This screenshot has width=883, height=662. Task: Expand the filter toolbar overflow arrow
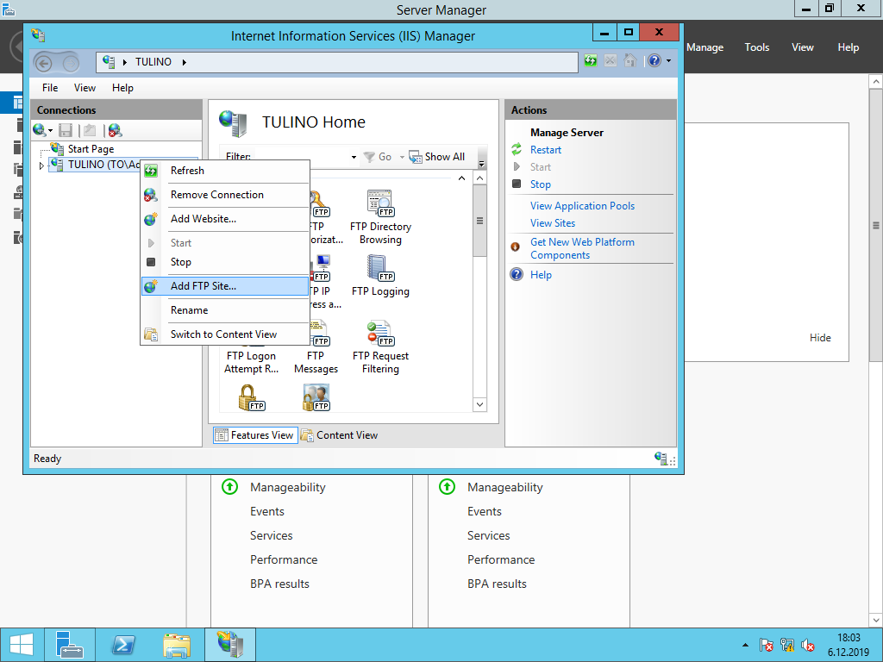pos(481,164)
